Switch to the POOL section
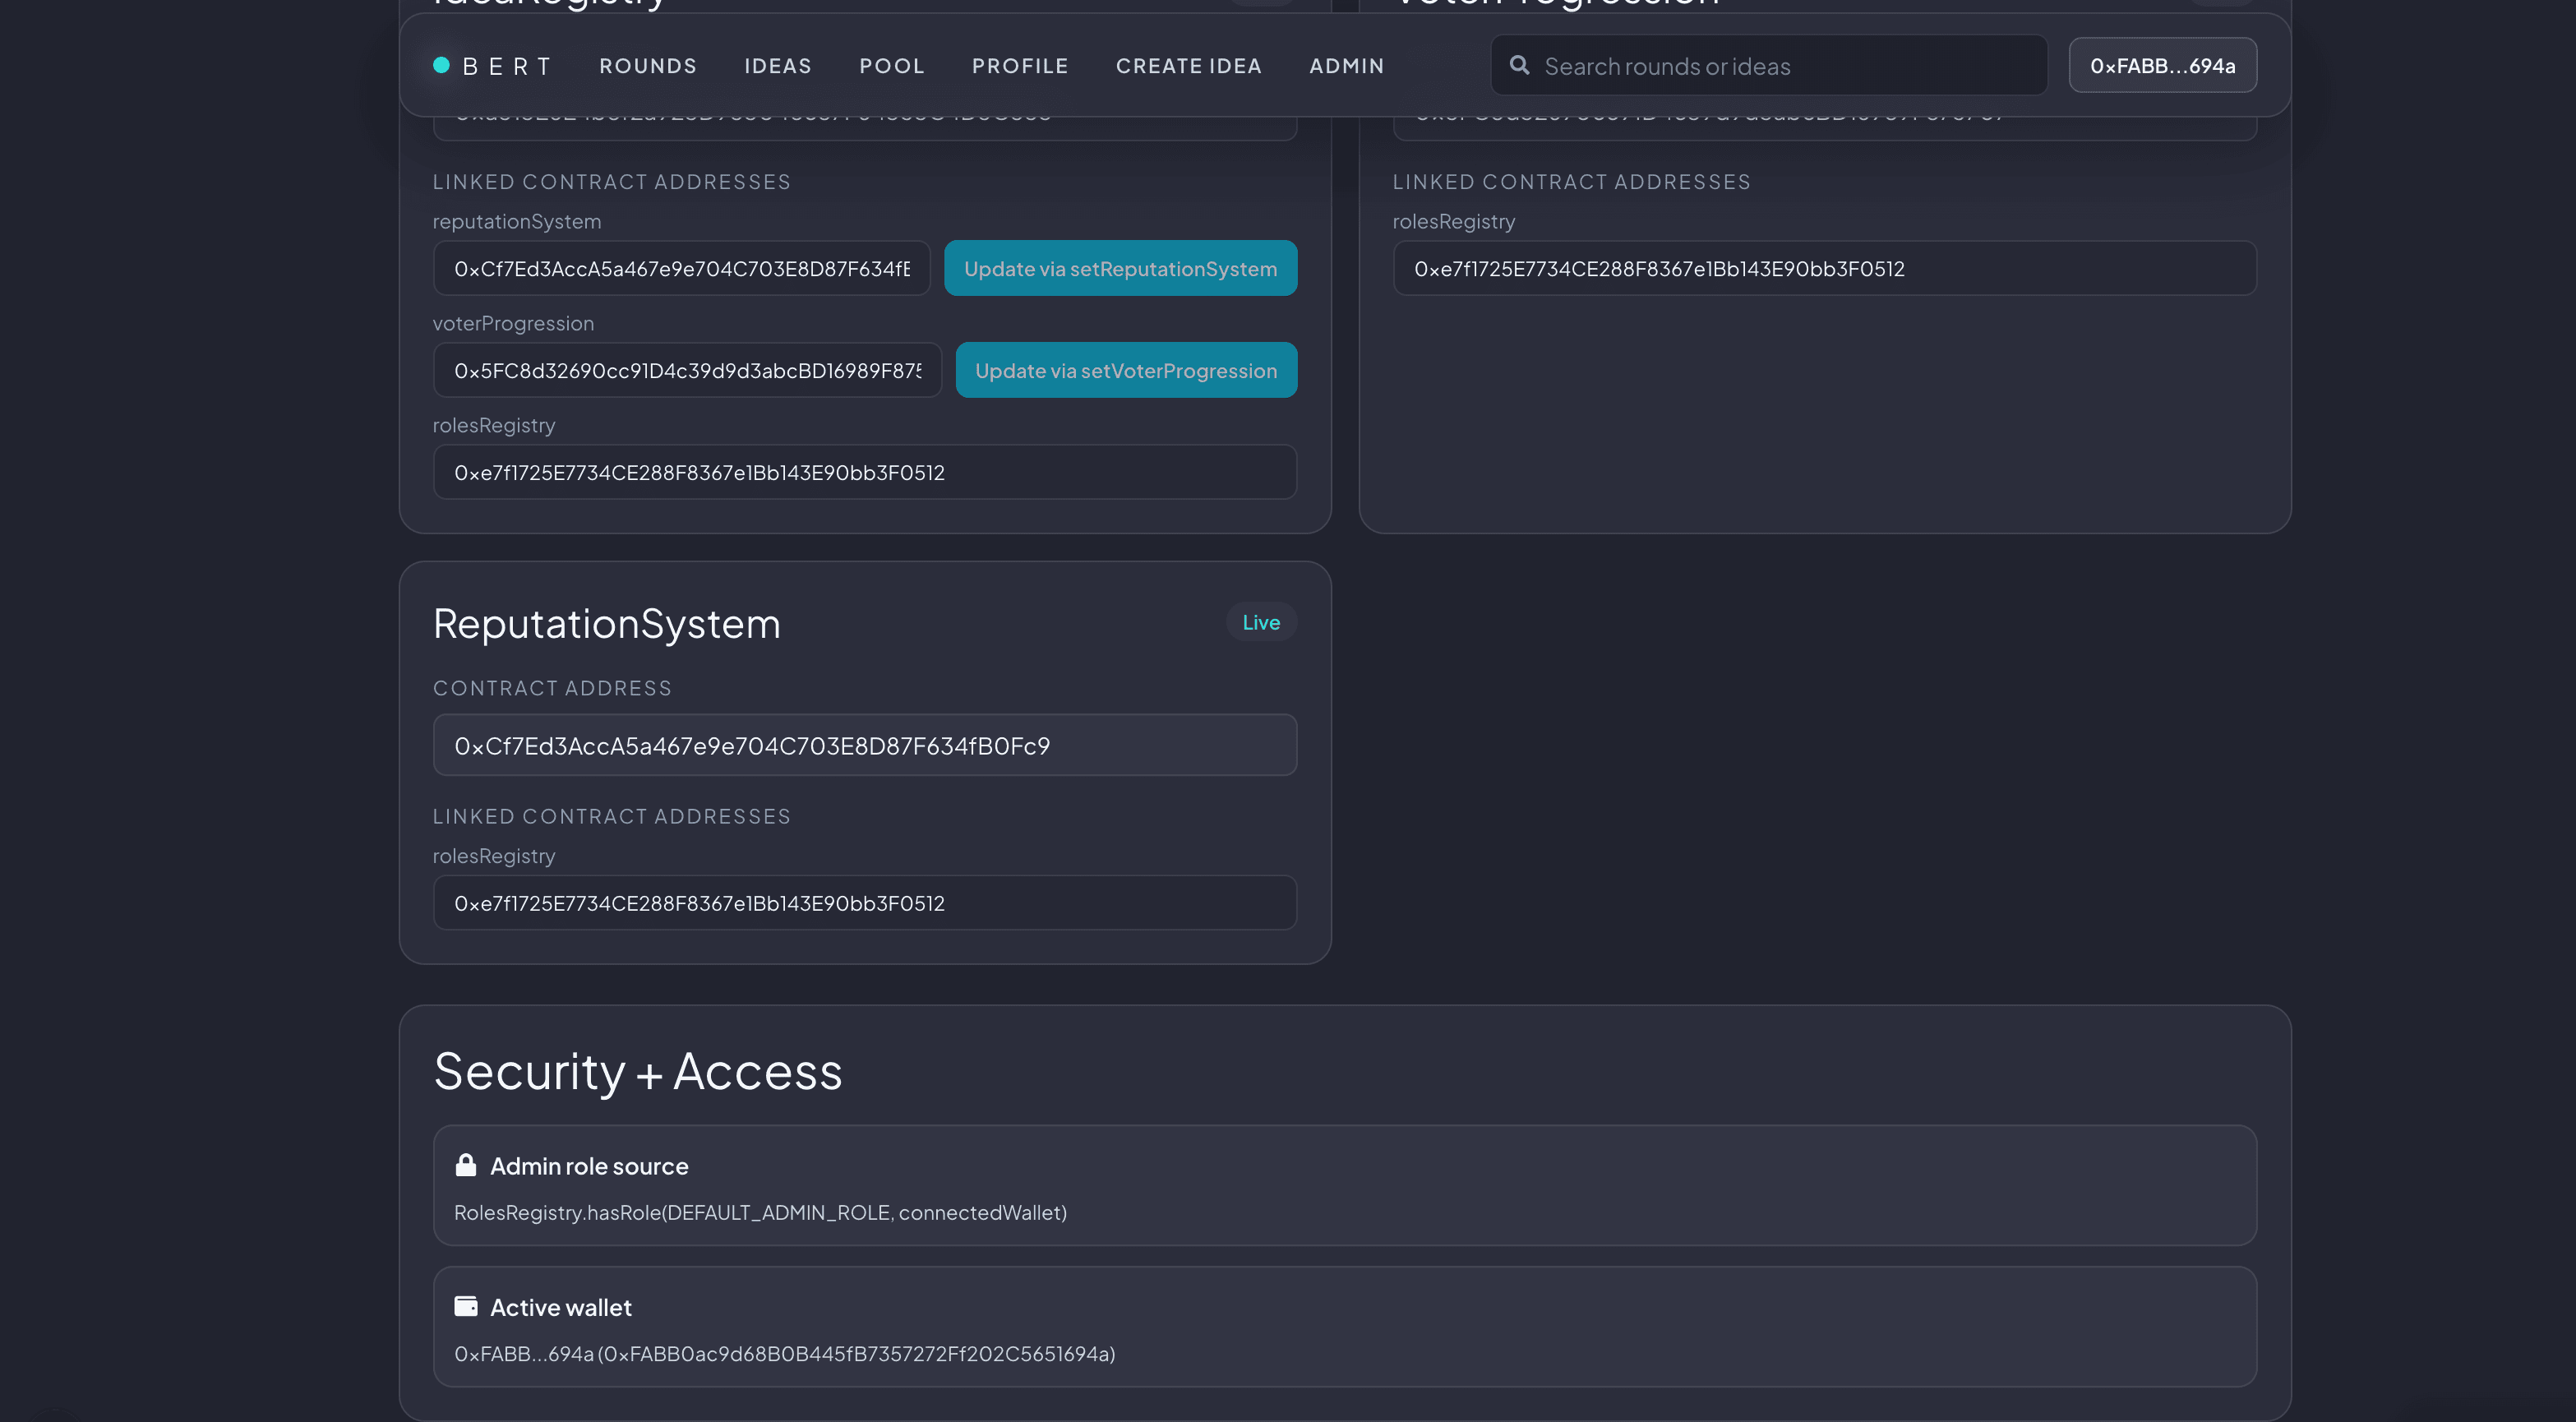Image resolution: width=2576 pixels, height=1422 pixels. [x=891, y=65]
